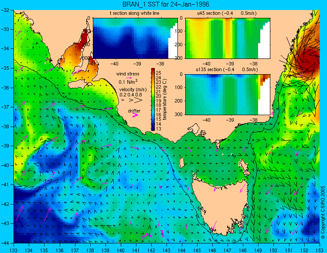The image size is (327, 253).
Task: Click the magenta drifter legend marker
Action: 135,115
